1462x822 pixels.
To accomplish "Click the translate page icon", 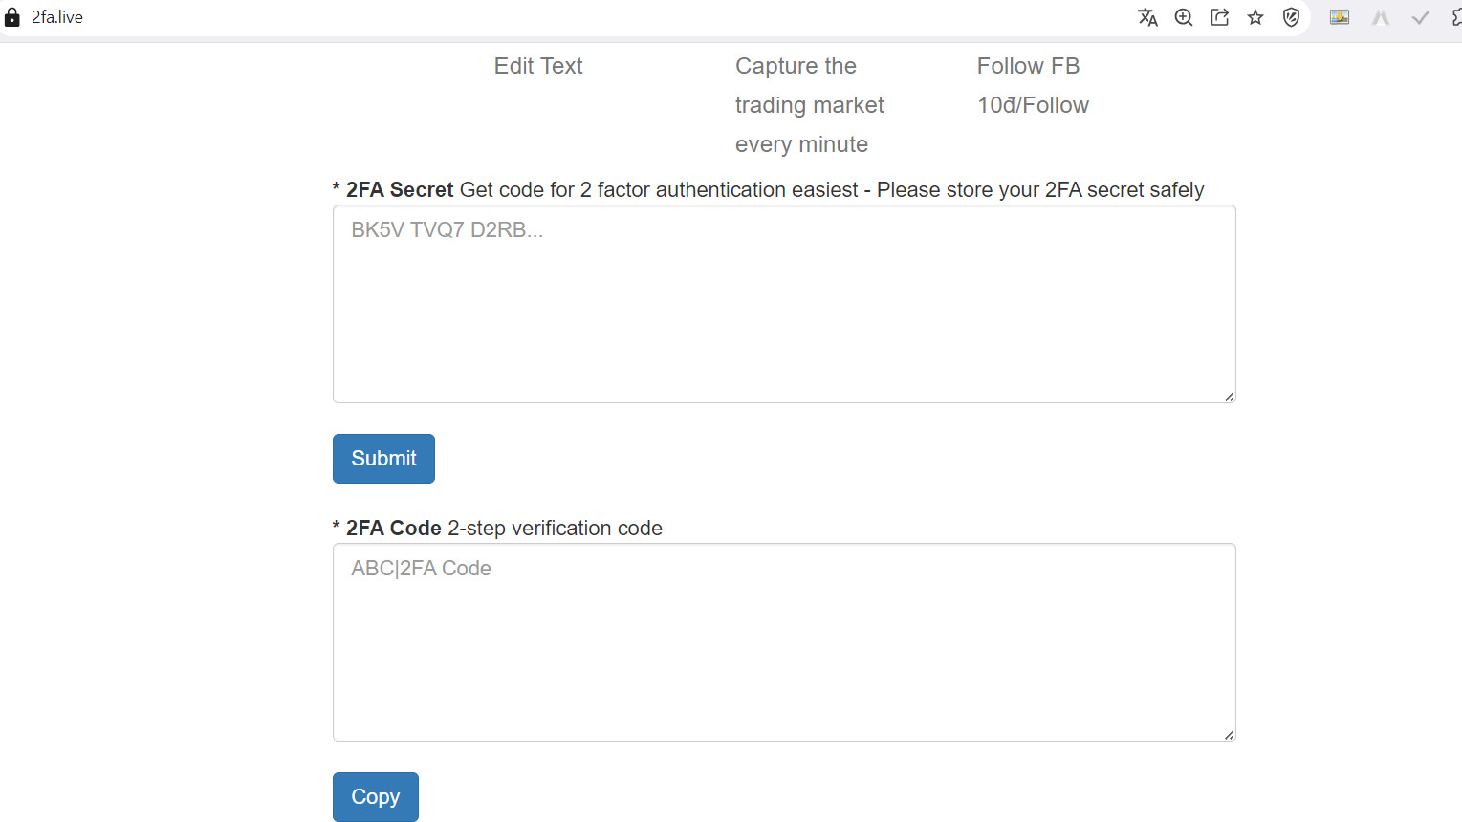I will coord(1147,17).
